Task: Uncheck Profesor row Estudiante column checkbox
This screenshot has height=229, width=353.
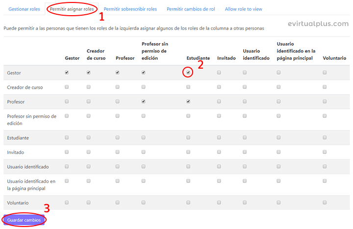Action: pyautogui.click(x=188, y=102)
